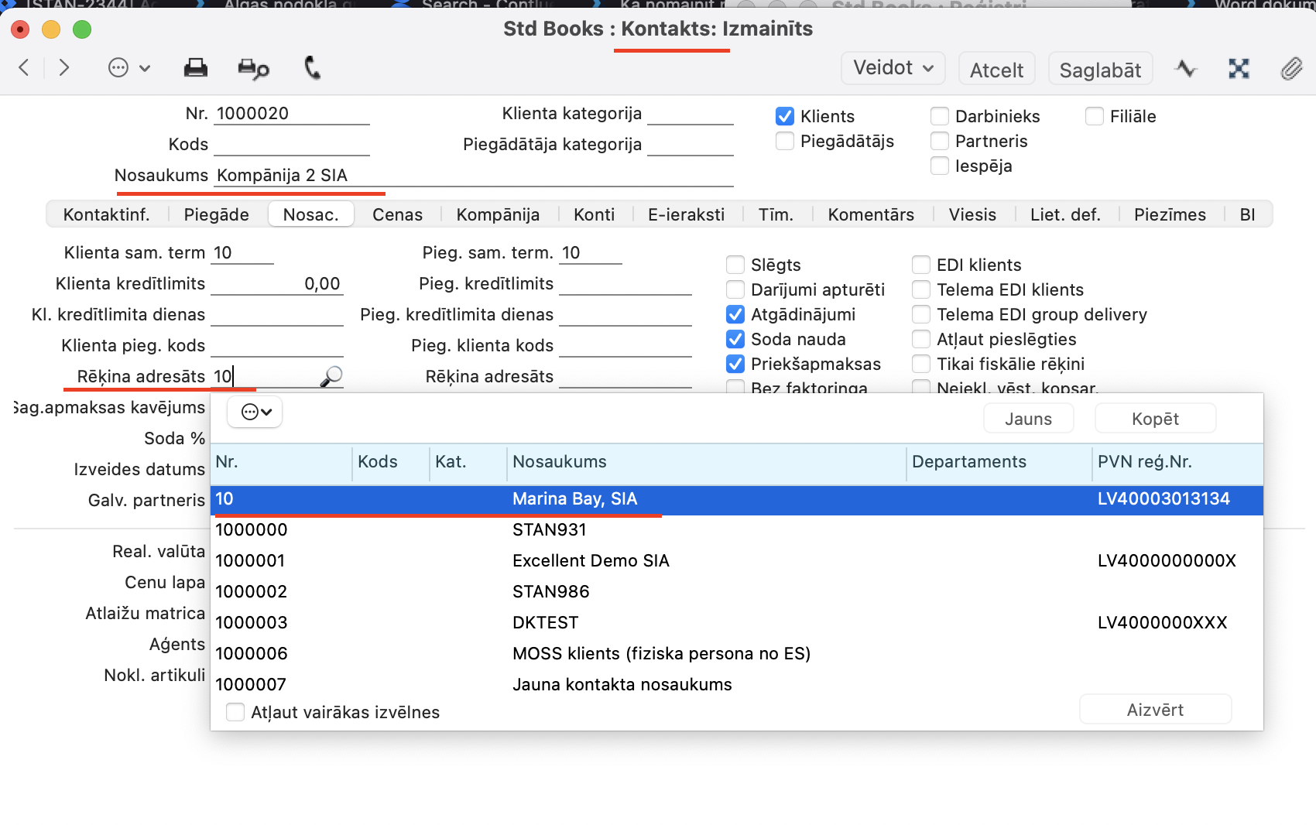Open the Veidot dropdown menu
Viewport: 1316px width, 825px height.
(893, 68)
